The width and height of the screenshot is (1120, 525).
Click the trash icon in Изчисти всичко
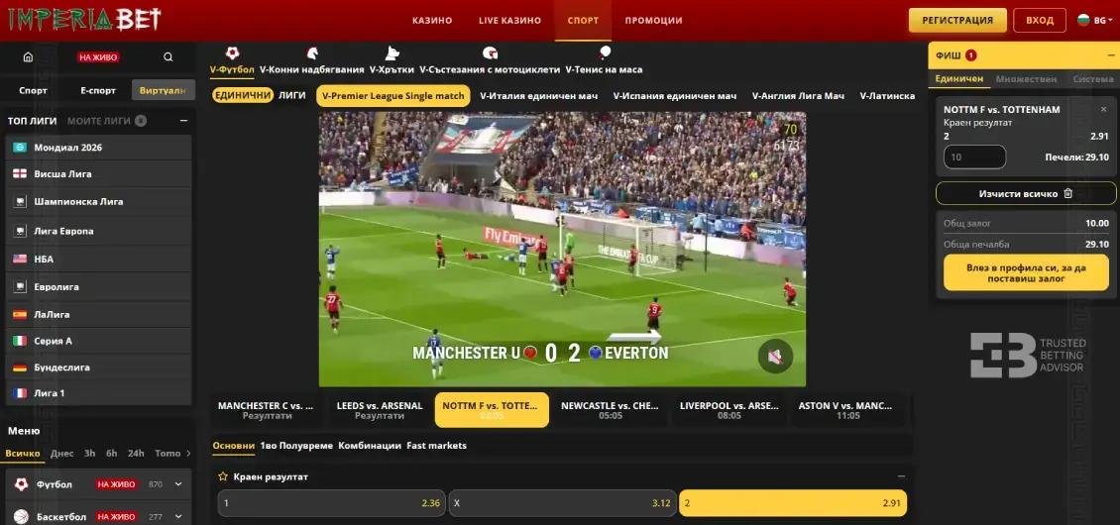pyautogui.click(x=1067, y=193)
